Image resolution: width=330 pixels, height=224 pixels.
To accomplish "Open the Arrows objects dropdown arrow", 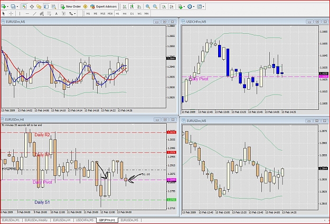I will [75, 14].
